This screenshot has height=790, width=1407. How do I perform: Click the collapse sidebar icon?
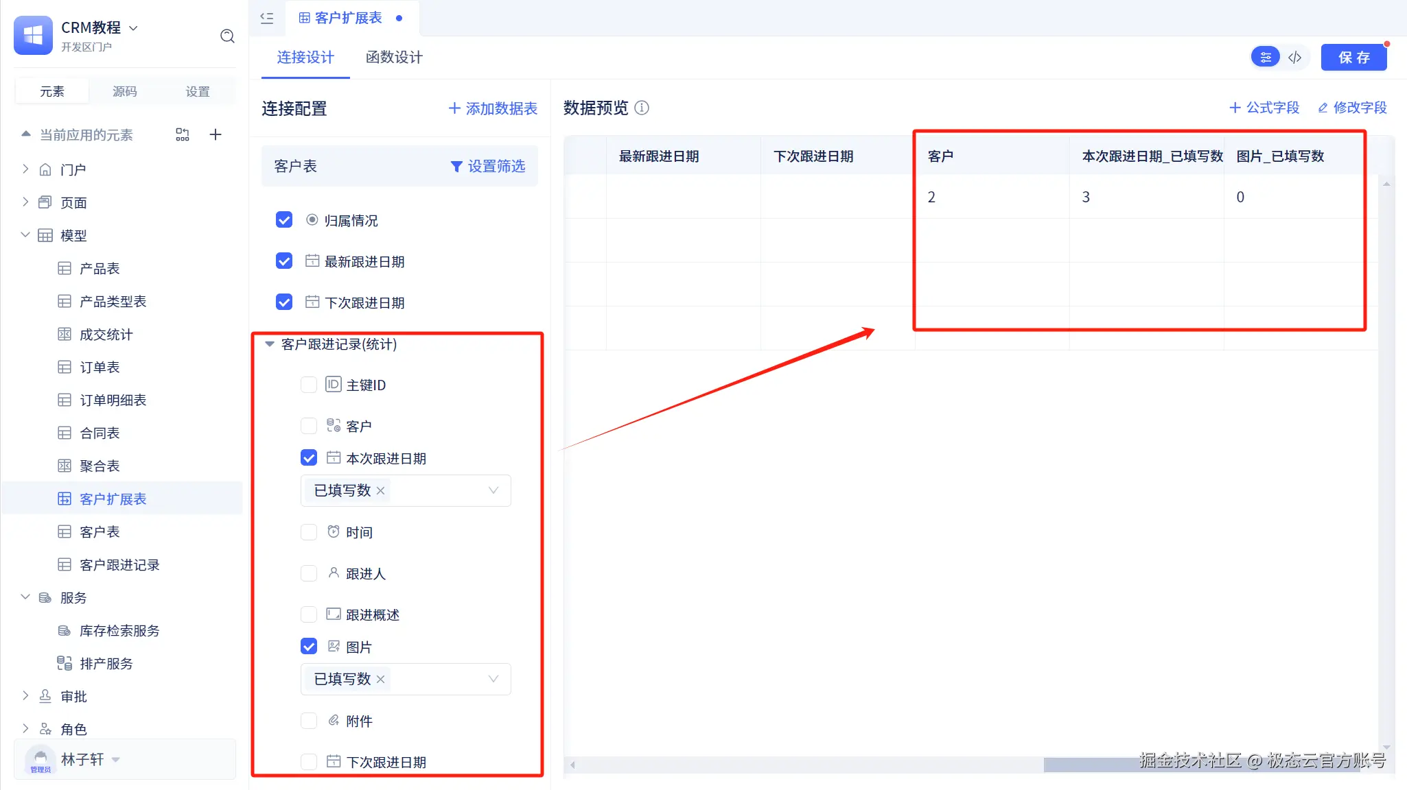pos(267,18)
